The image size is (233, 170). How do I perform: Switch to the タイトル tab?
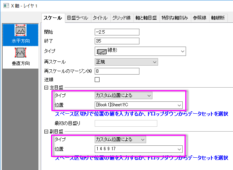pyautogui.click(x=100, y=18)
